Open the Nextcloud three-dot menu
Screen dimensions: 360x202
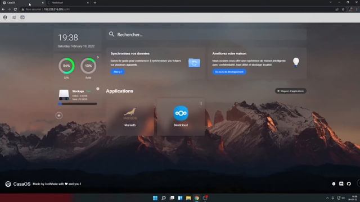[201, 103]
